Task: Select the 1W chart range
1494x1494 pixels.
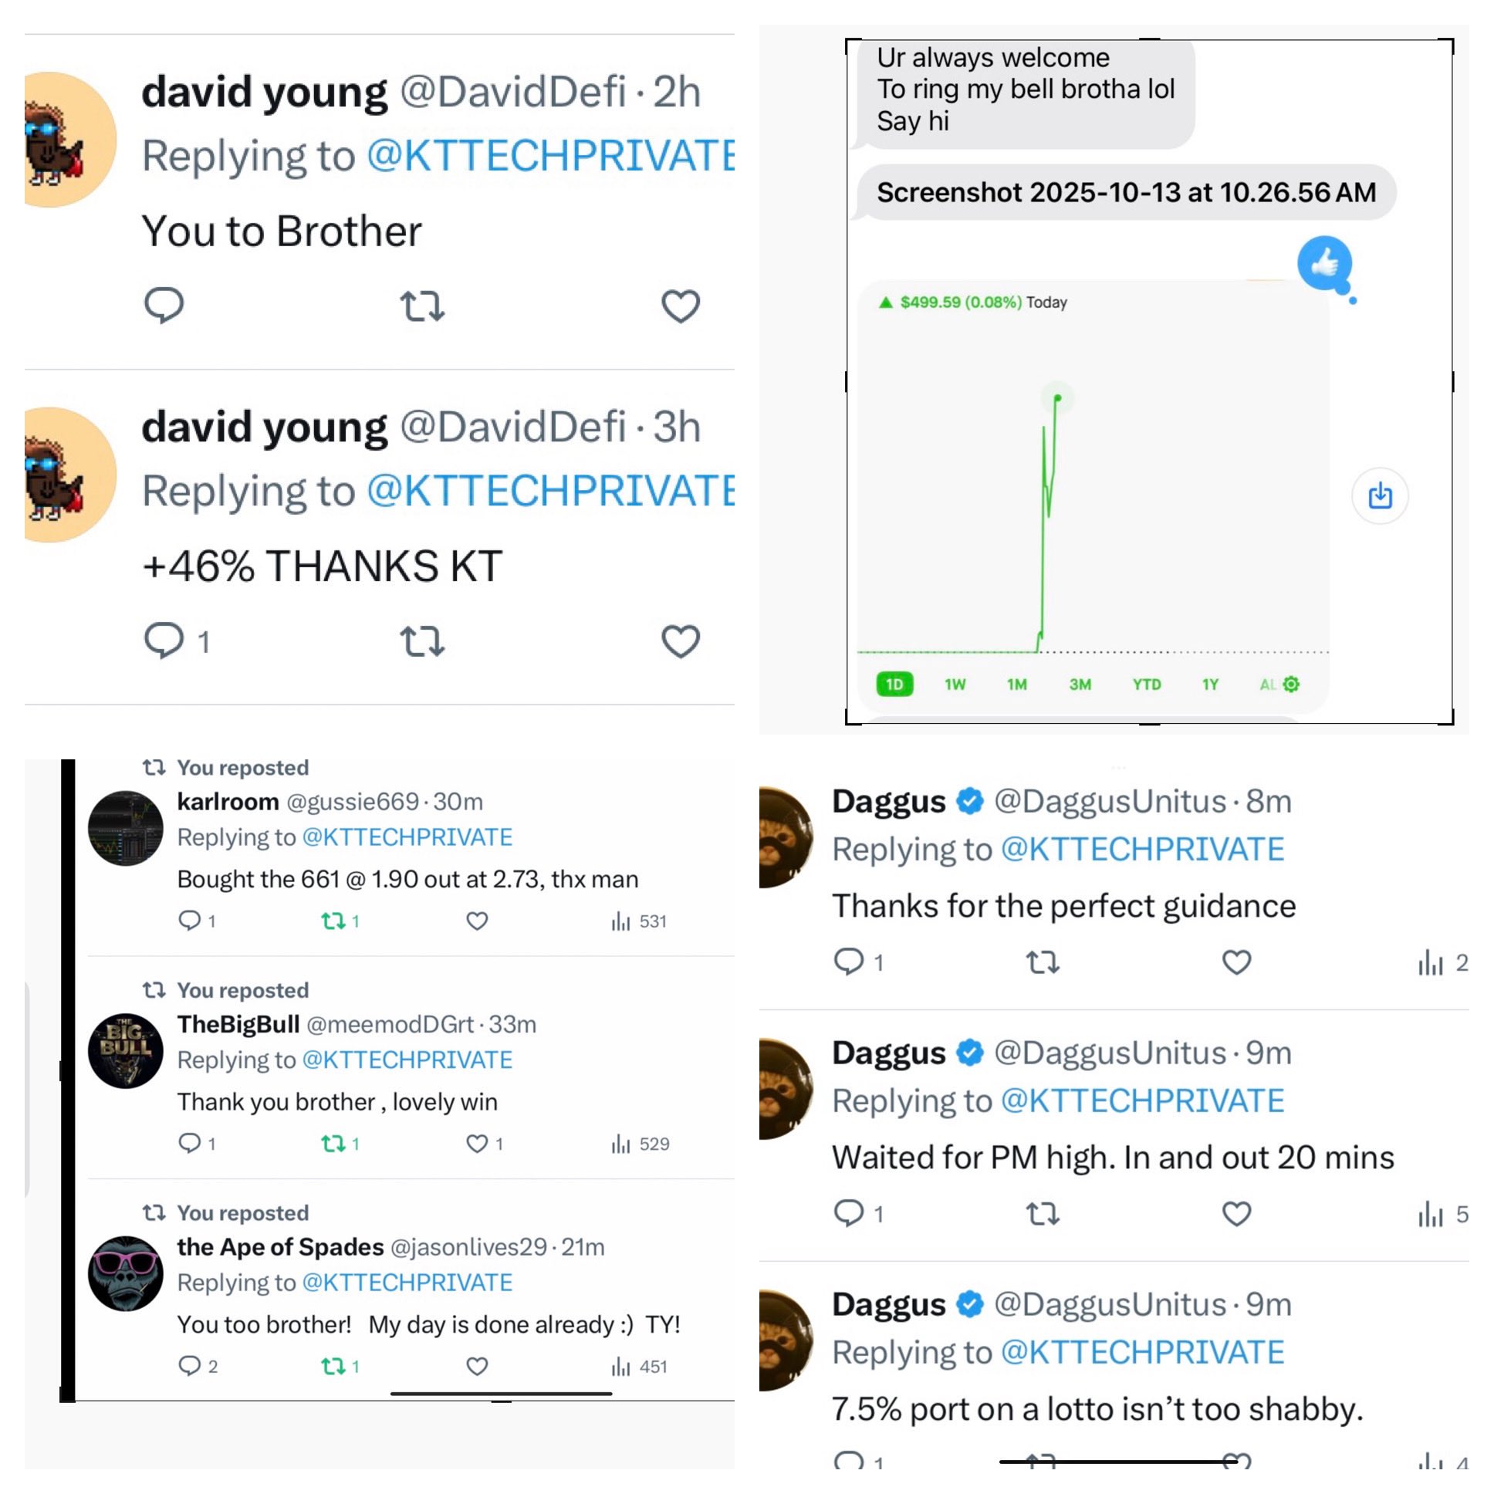Action: click(955, 684)
